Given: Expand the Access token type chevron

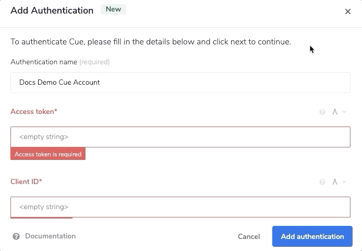Looking at the screenshot, I should pyautogui.click(x=344, y=112).
